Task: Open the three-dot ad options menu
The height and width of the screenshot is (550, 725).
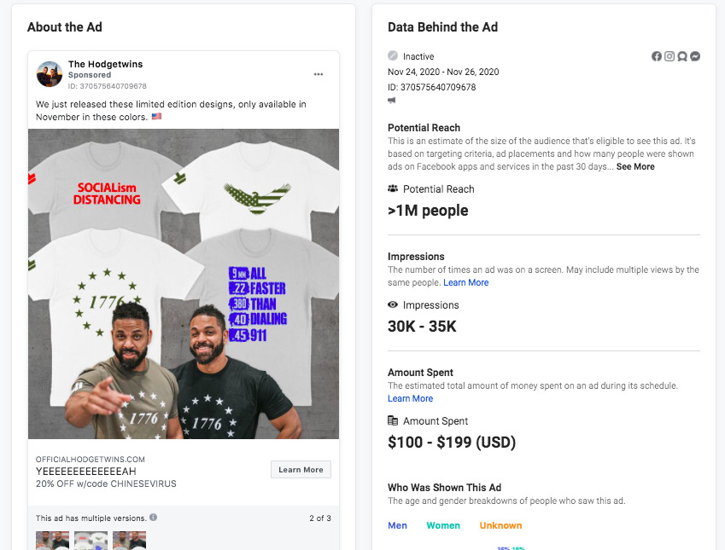Action: 319,74
